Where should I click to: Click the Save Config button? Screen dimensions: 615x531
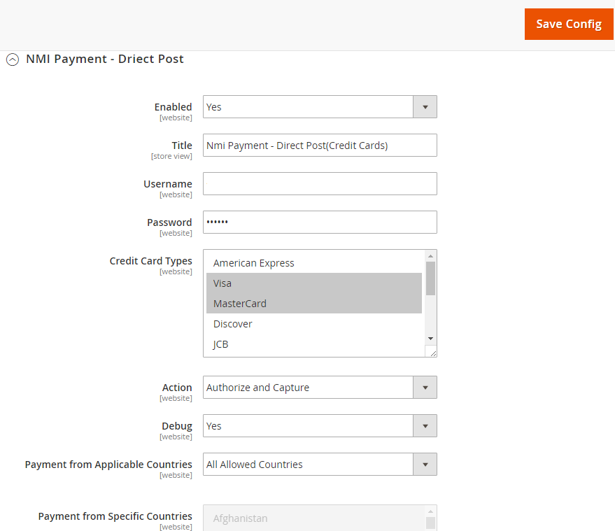tap(569, 24)
